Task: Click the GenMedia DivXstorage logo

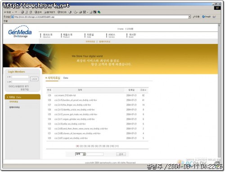Action: tap(20, 32)
